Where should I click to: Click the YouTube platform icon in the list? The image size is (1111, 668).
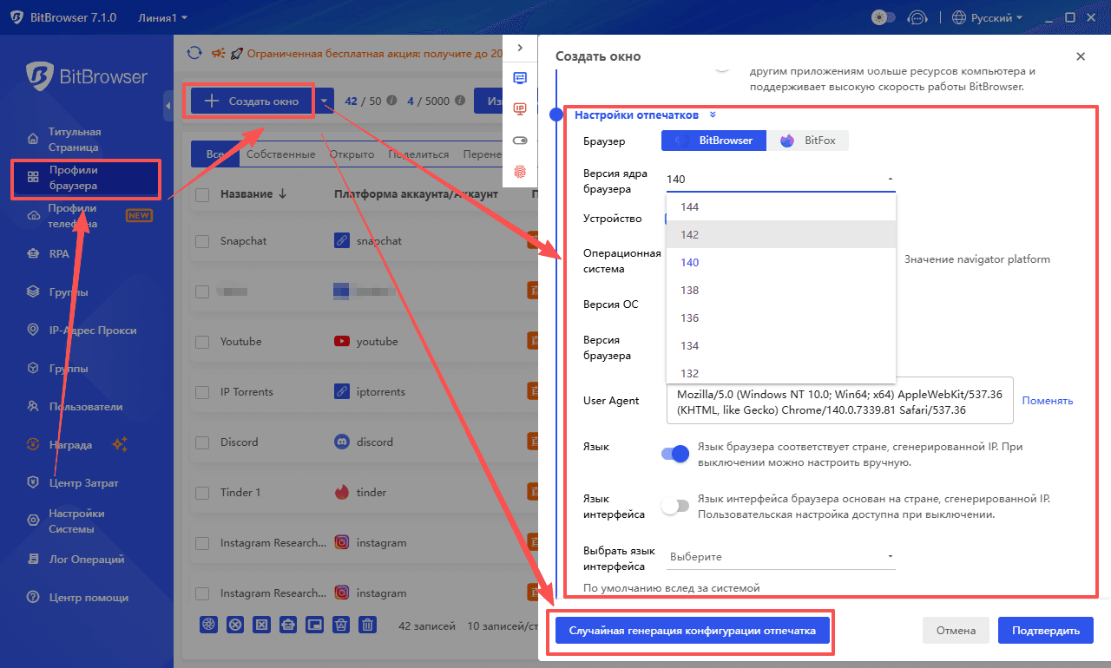pyautogui.click(x=342, y=342)
